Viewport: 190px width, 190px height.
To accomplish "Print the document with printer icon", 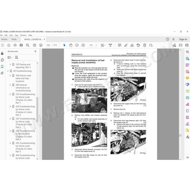I will point(21,45).
